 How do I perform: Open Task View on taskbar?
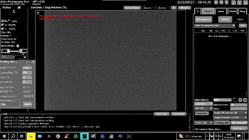[21, 136]
